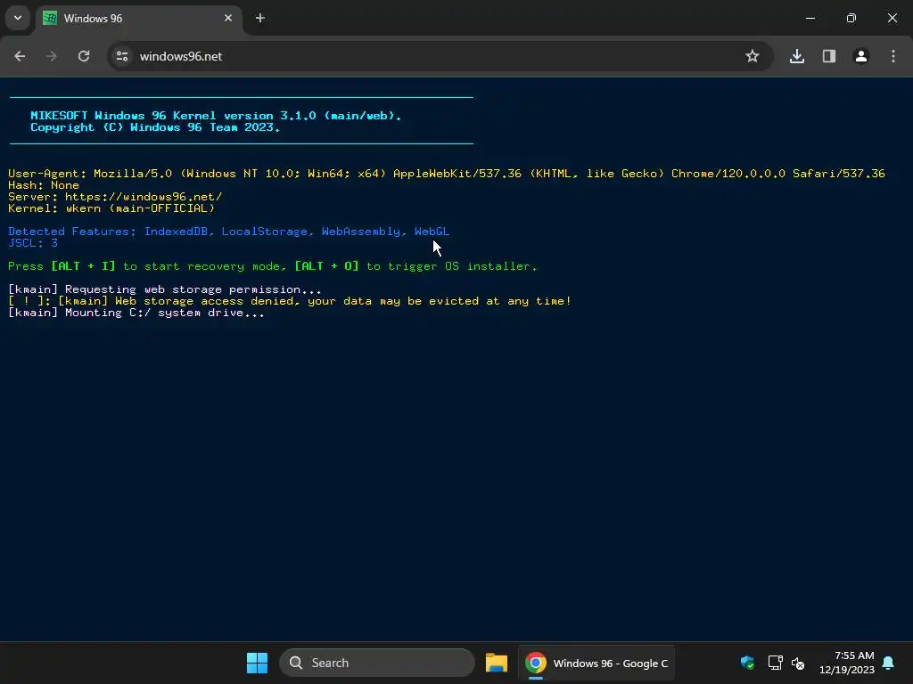
Task: Open the Windows Start menu
Action: pyautogui.click(x=257, y=663)
